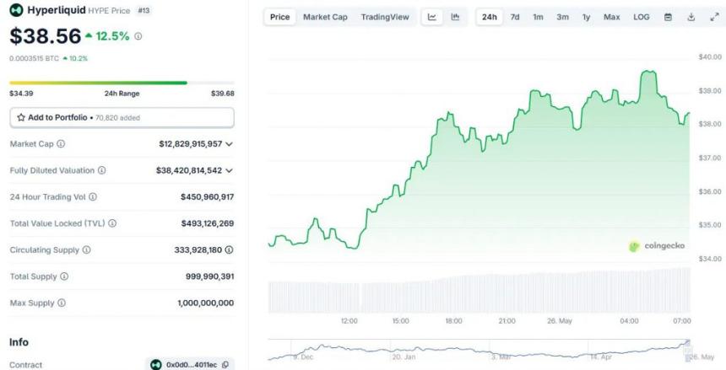Screen dimensions: 726x370
Task: Click the Market Cap info icon
Action: point(61,144)
